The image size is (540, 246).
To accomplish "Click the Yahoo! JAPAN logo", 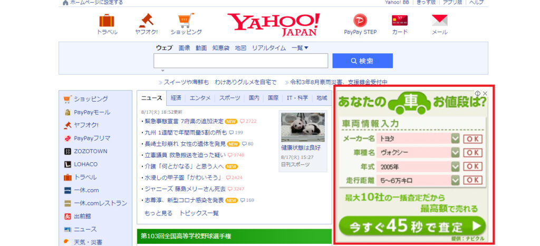I will tap(274, 24).
